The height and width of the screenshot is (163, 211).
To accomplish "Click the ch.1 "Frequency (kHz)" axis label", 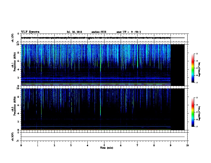I will click(15, 62).
